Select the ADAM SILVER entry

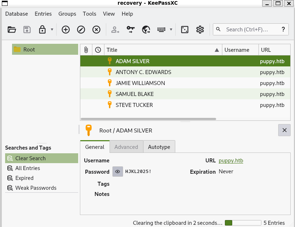coord(185,61)
